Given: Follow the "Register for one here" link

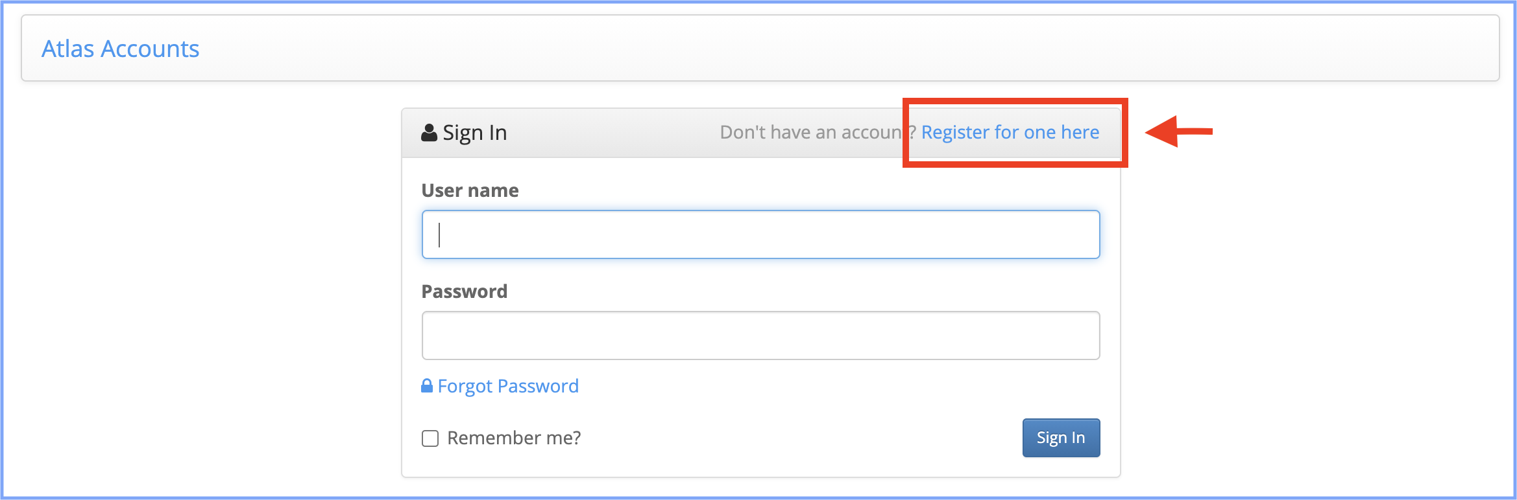Looking at the screenshot, I should (1010, 133).
